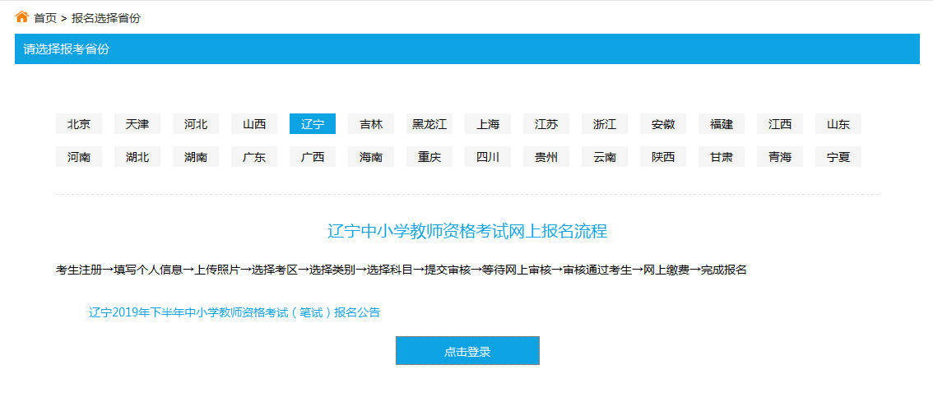Choose 河北 province

(196, 123)
